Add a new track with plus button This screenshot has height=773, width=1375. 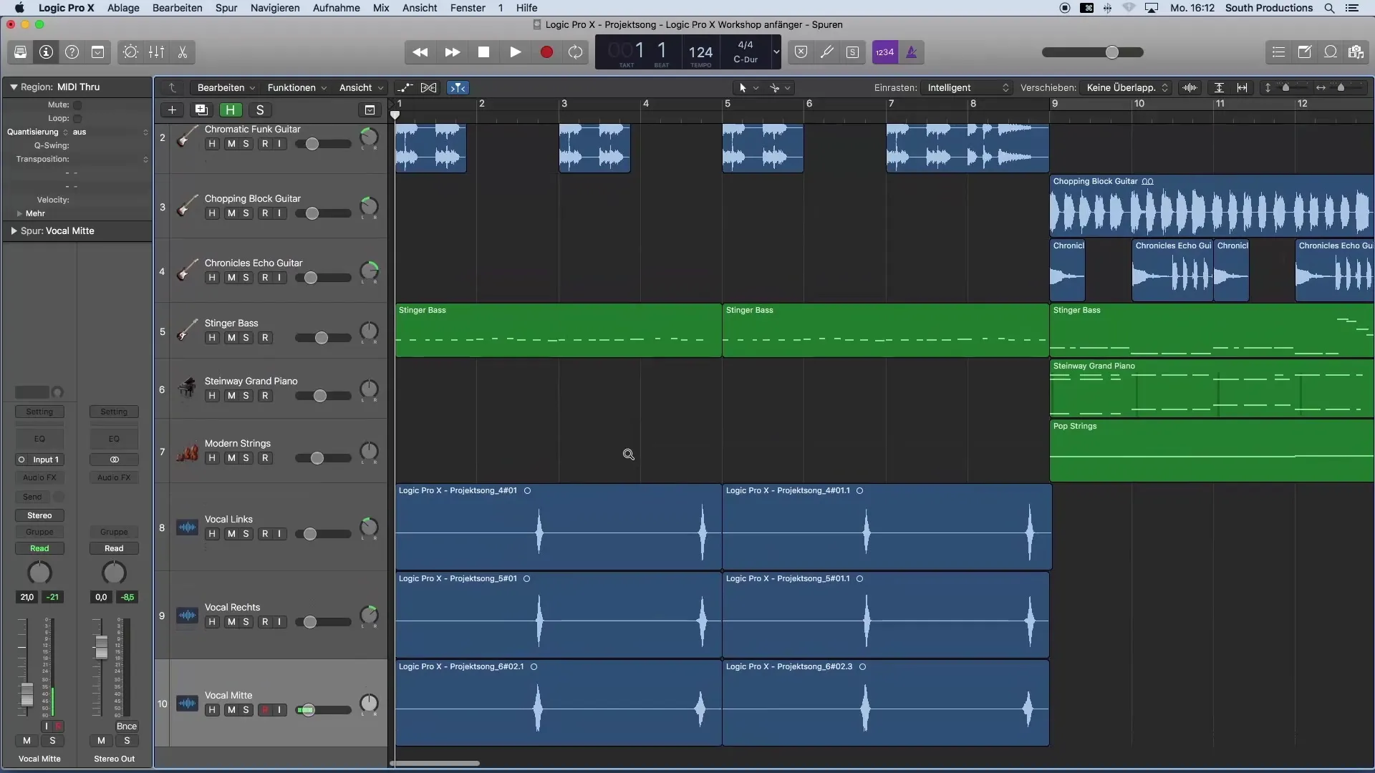coord(172,110)
